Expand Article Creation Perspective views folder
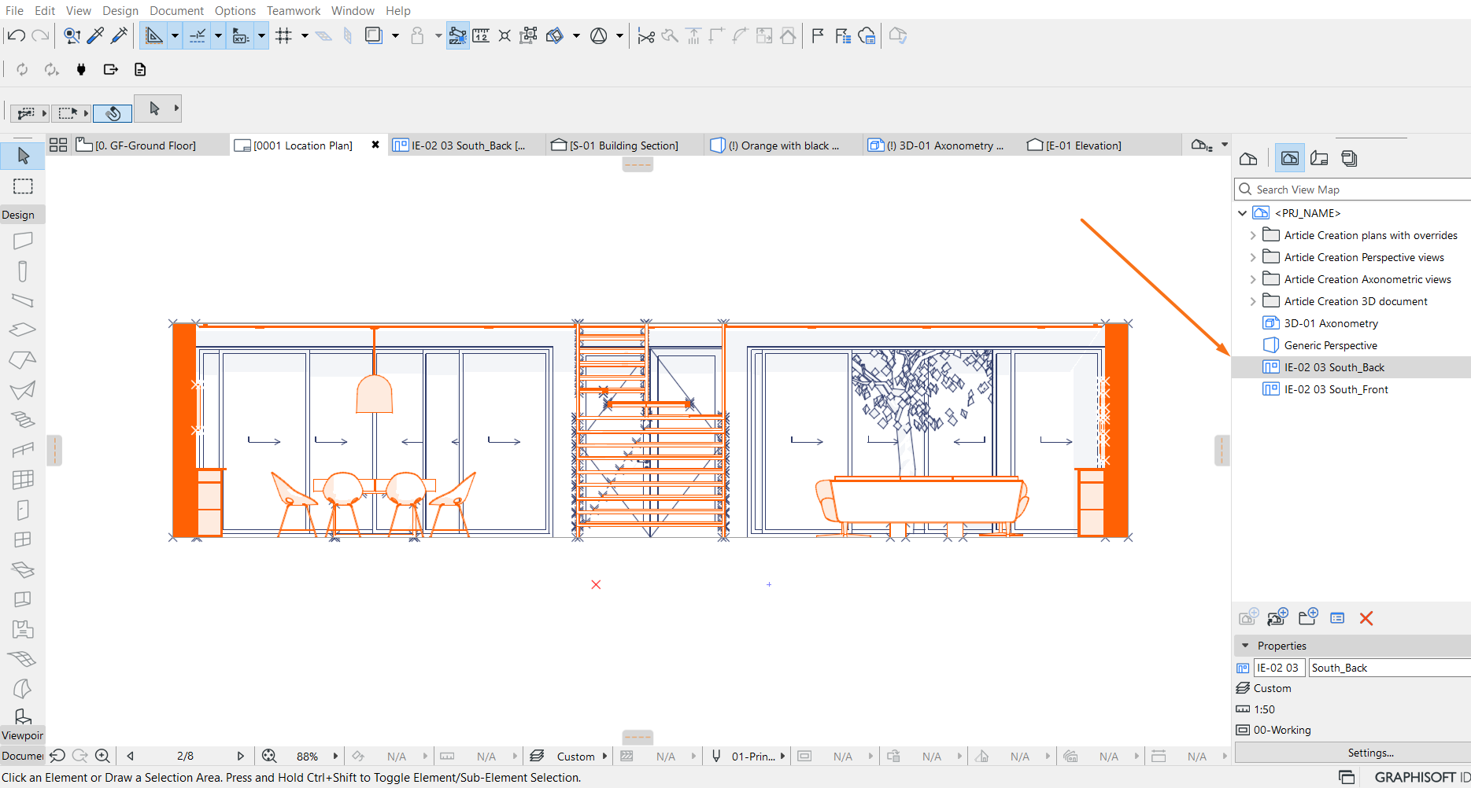This screenshot has height=788, width=1471. pos(1253,257)
